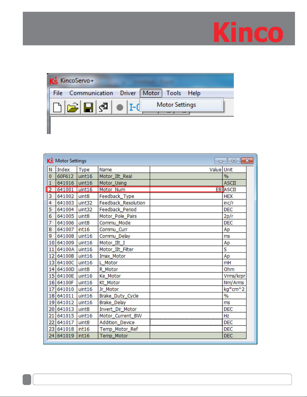Screen dimensions: 307x397
Task: Choose Motor Settings from the dropdown
Action: 181,105
